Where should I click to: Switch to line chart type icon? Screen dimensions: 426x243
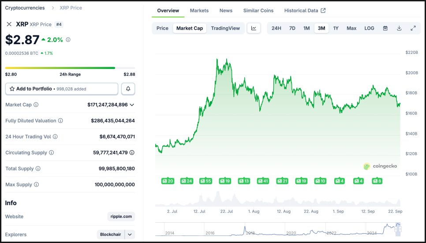click(254, 28)
